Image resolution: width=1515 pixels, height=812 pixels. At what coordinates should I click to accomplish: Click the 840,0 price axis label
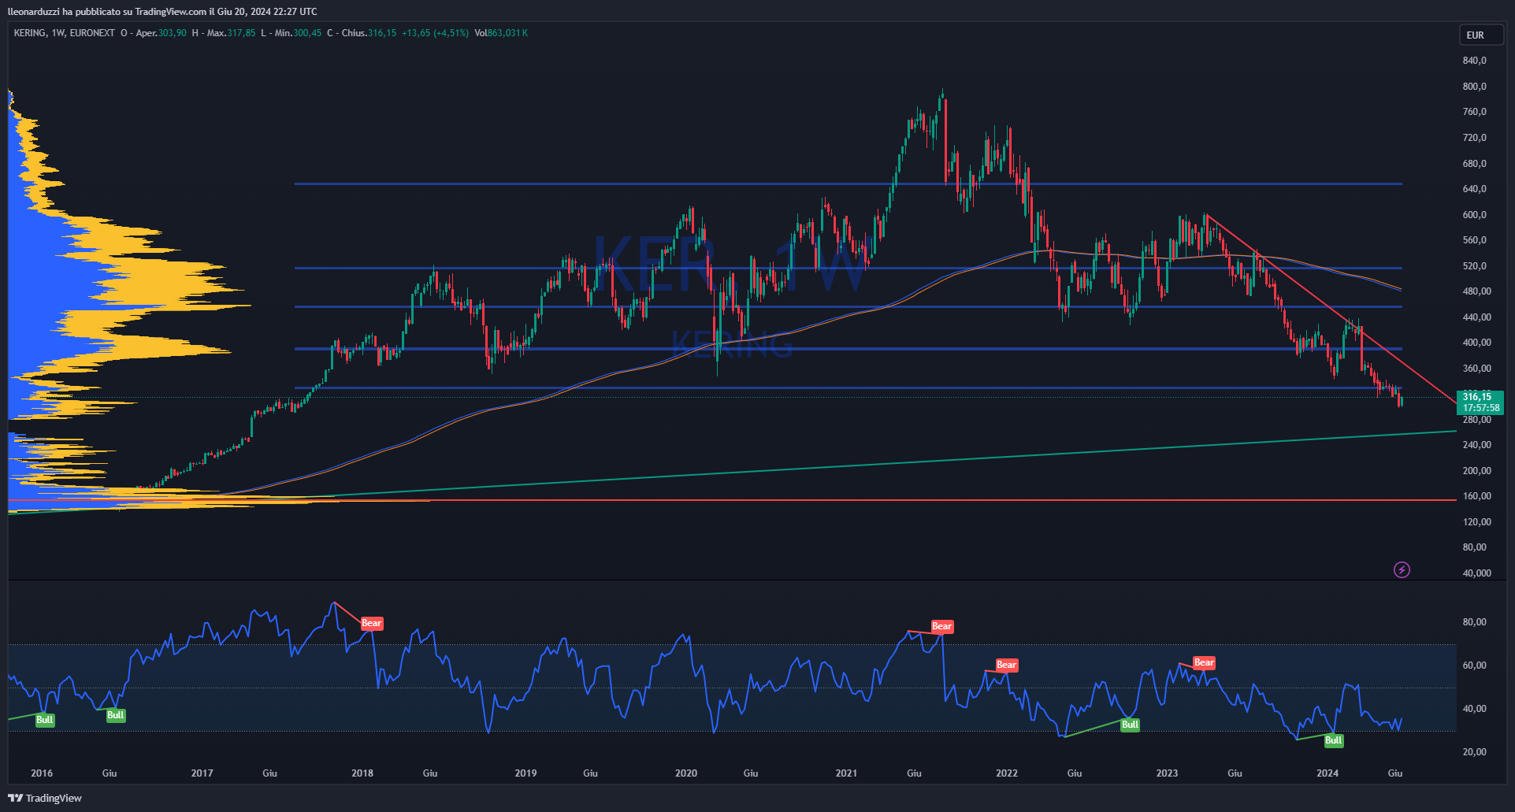(1475, 61)
